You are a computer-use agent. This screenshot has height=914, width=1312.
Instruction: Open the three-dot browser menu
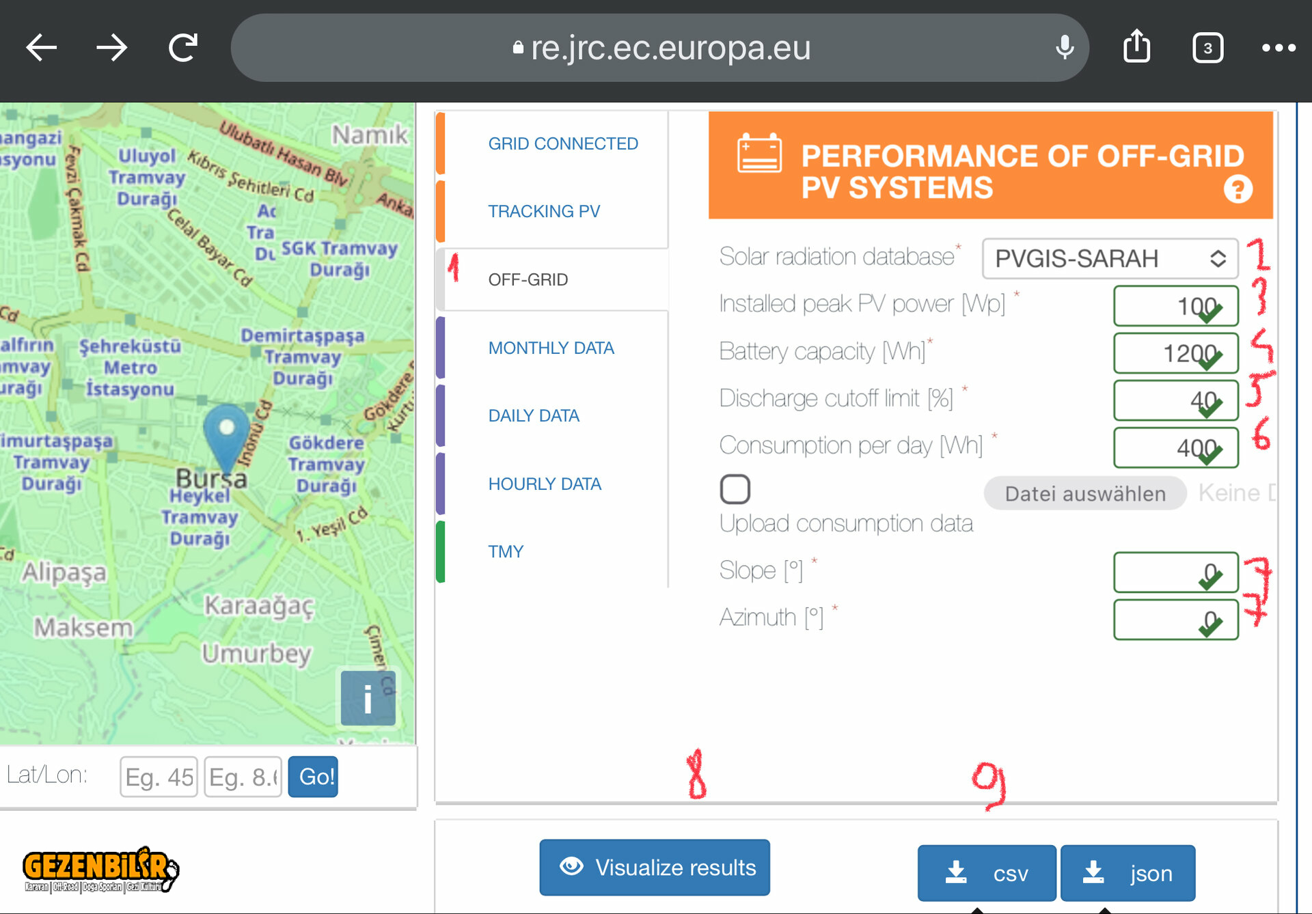click(x=1278, y=48)
